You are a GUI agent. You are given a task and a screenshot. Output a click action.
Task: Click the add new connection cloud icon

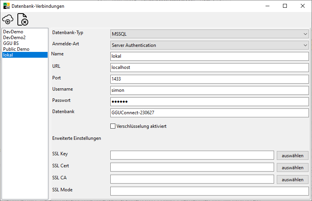[8, 19]
